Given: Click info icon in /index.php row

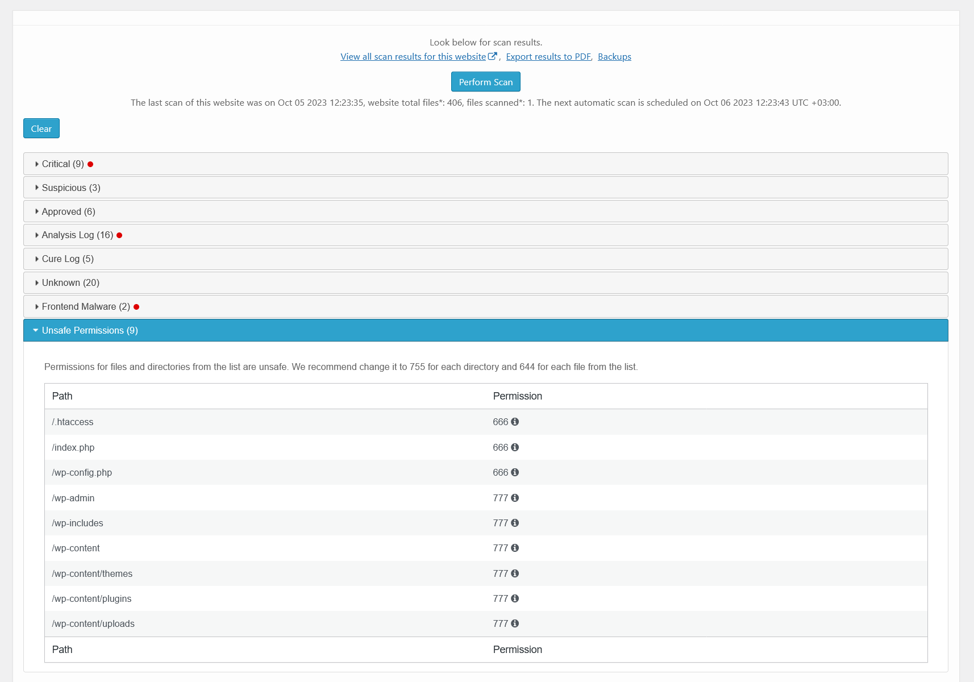Looking at the screenshot, I should [x=515, y=447].
